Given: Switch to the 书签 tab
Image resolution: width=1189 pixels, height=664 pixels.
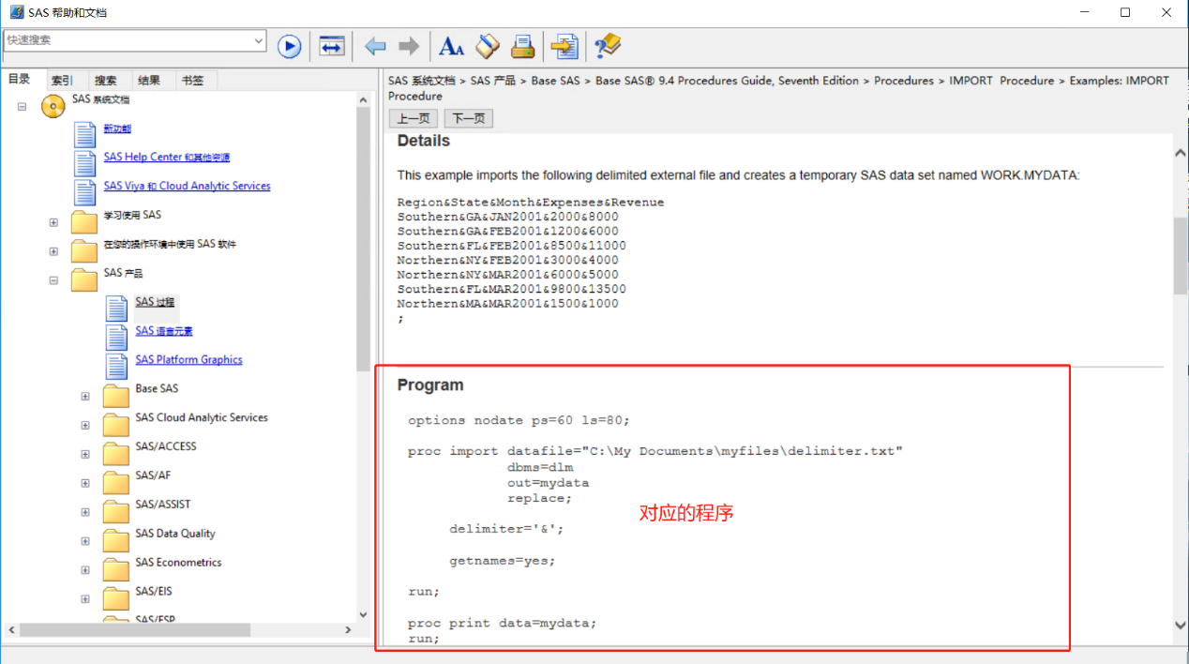Looking at the screenshot, I should [x=192, y=81].
